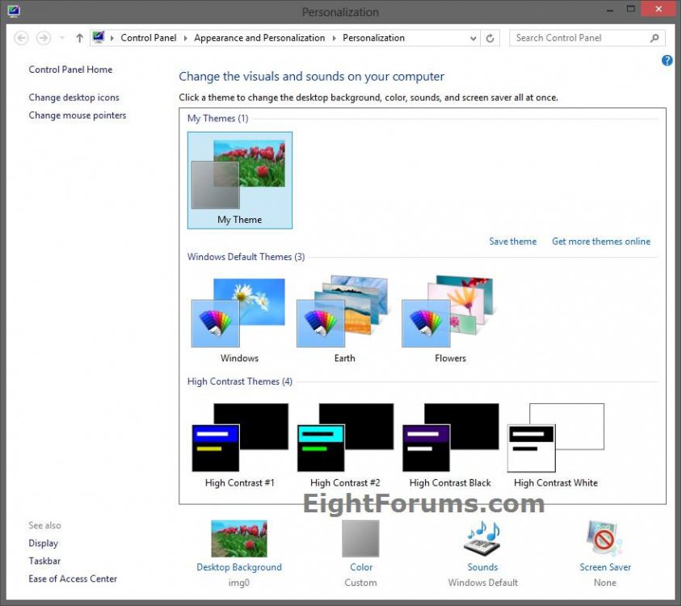The width and height of the screenshot is (682, 606).
Task: Open the Sounds settings icon
Action: [x=482, y=537]
